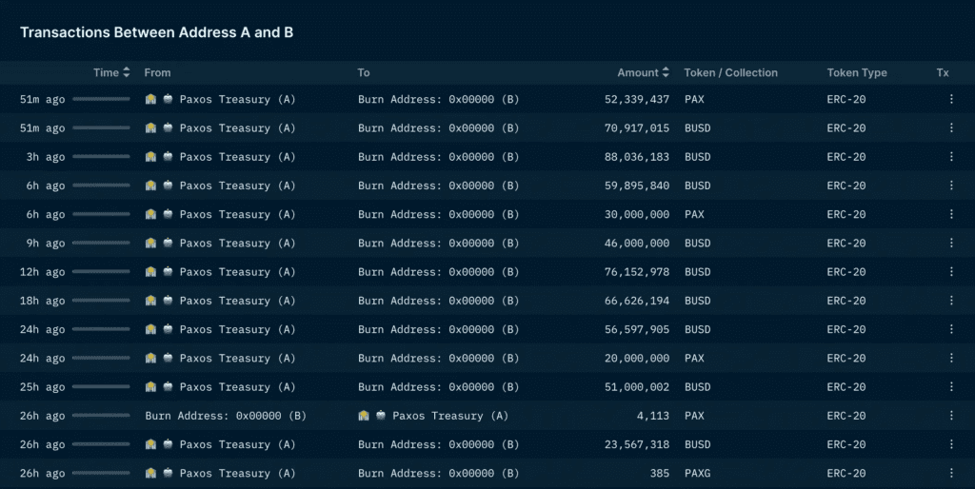The width and height of the screenshot is (975, 489).
Task: Click the second entity icon in the 76,152,978 row
Action: [x=168, y=271]
